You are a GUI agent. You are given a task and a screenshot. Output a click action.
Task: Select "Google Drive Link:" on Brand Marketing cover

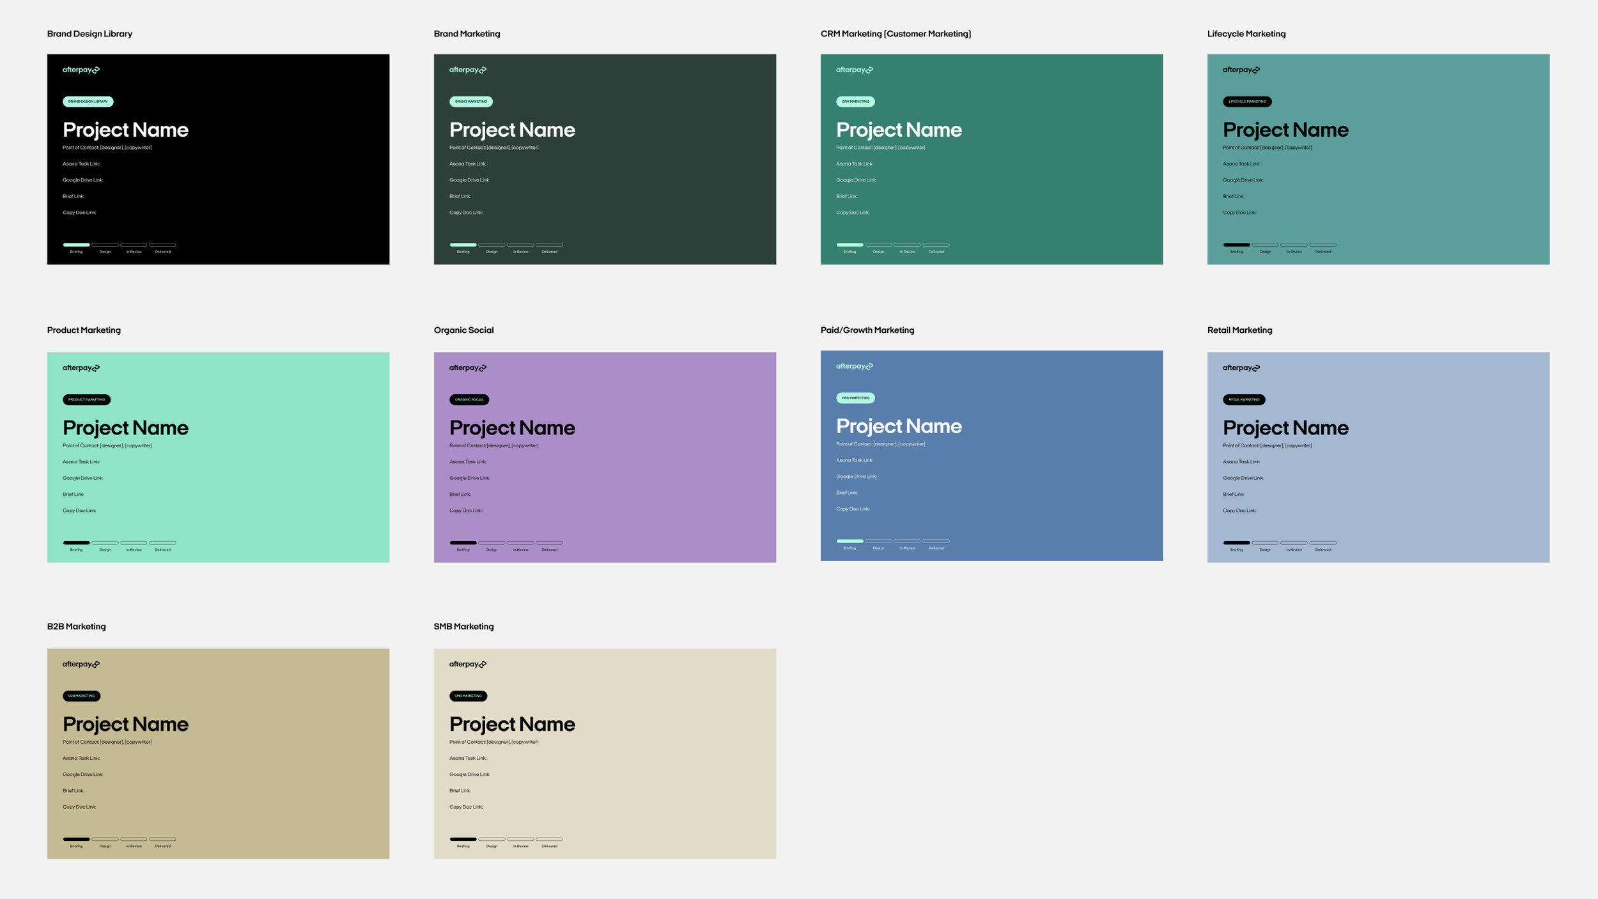coord(470,180)
